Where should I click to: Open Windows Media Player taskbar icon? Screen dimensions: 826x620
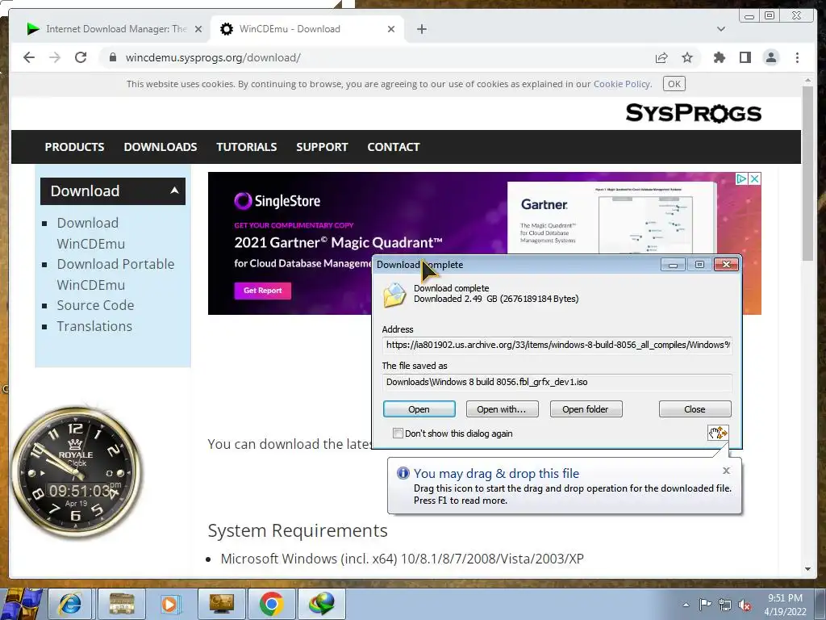[x=170, y=604]
